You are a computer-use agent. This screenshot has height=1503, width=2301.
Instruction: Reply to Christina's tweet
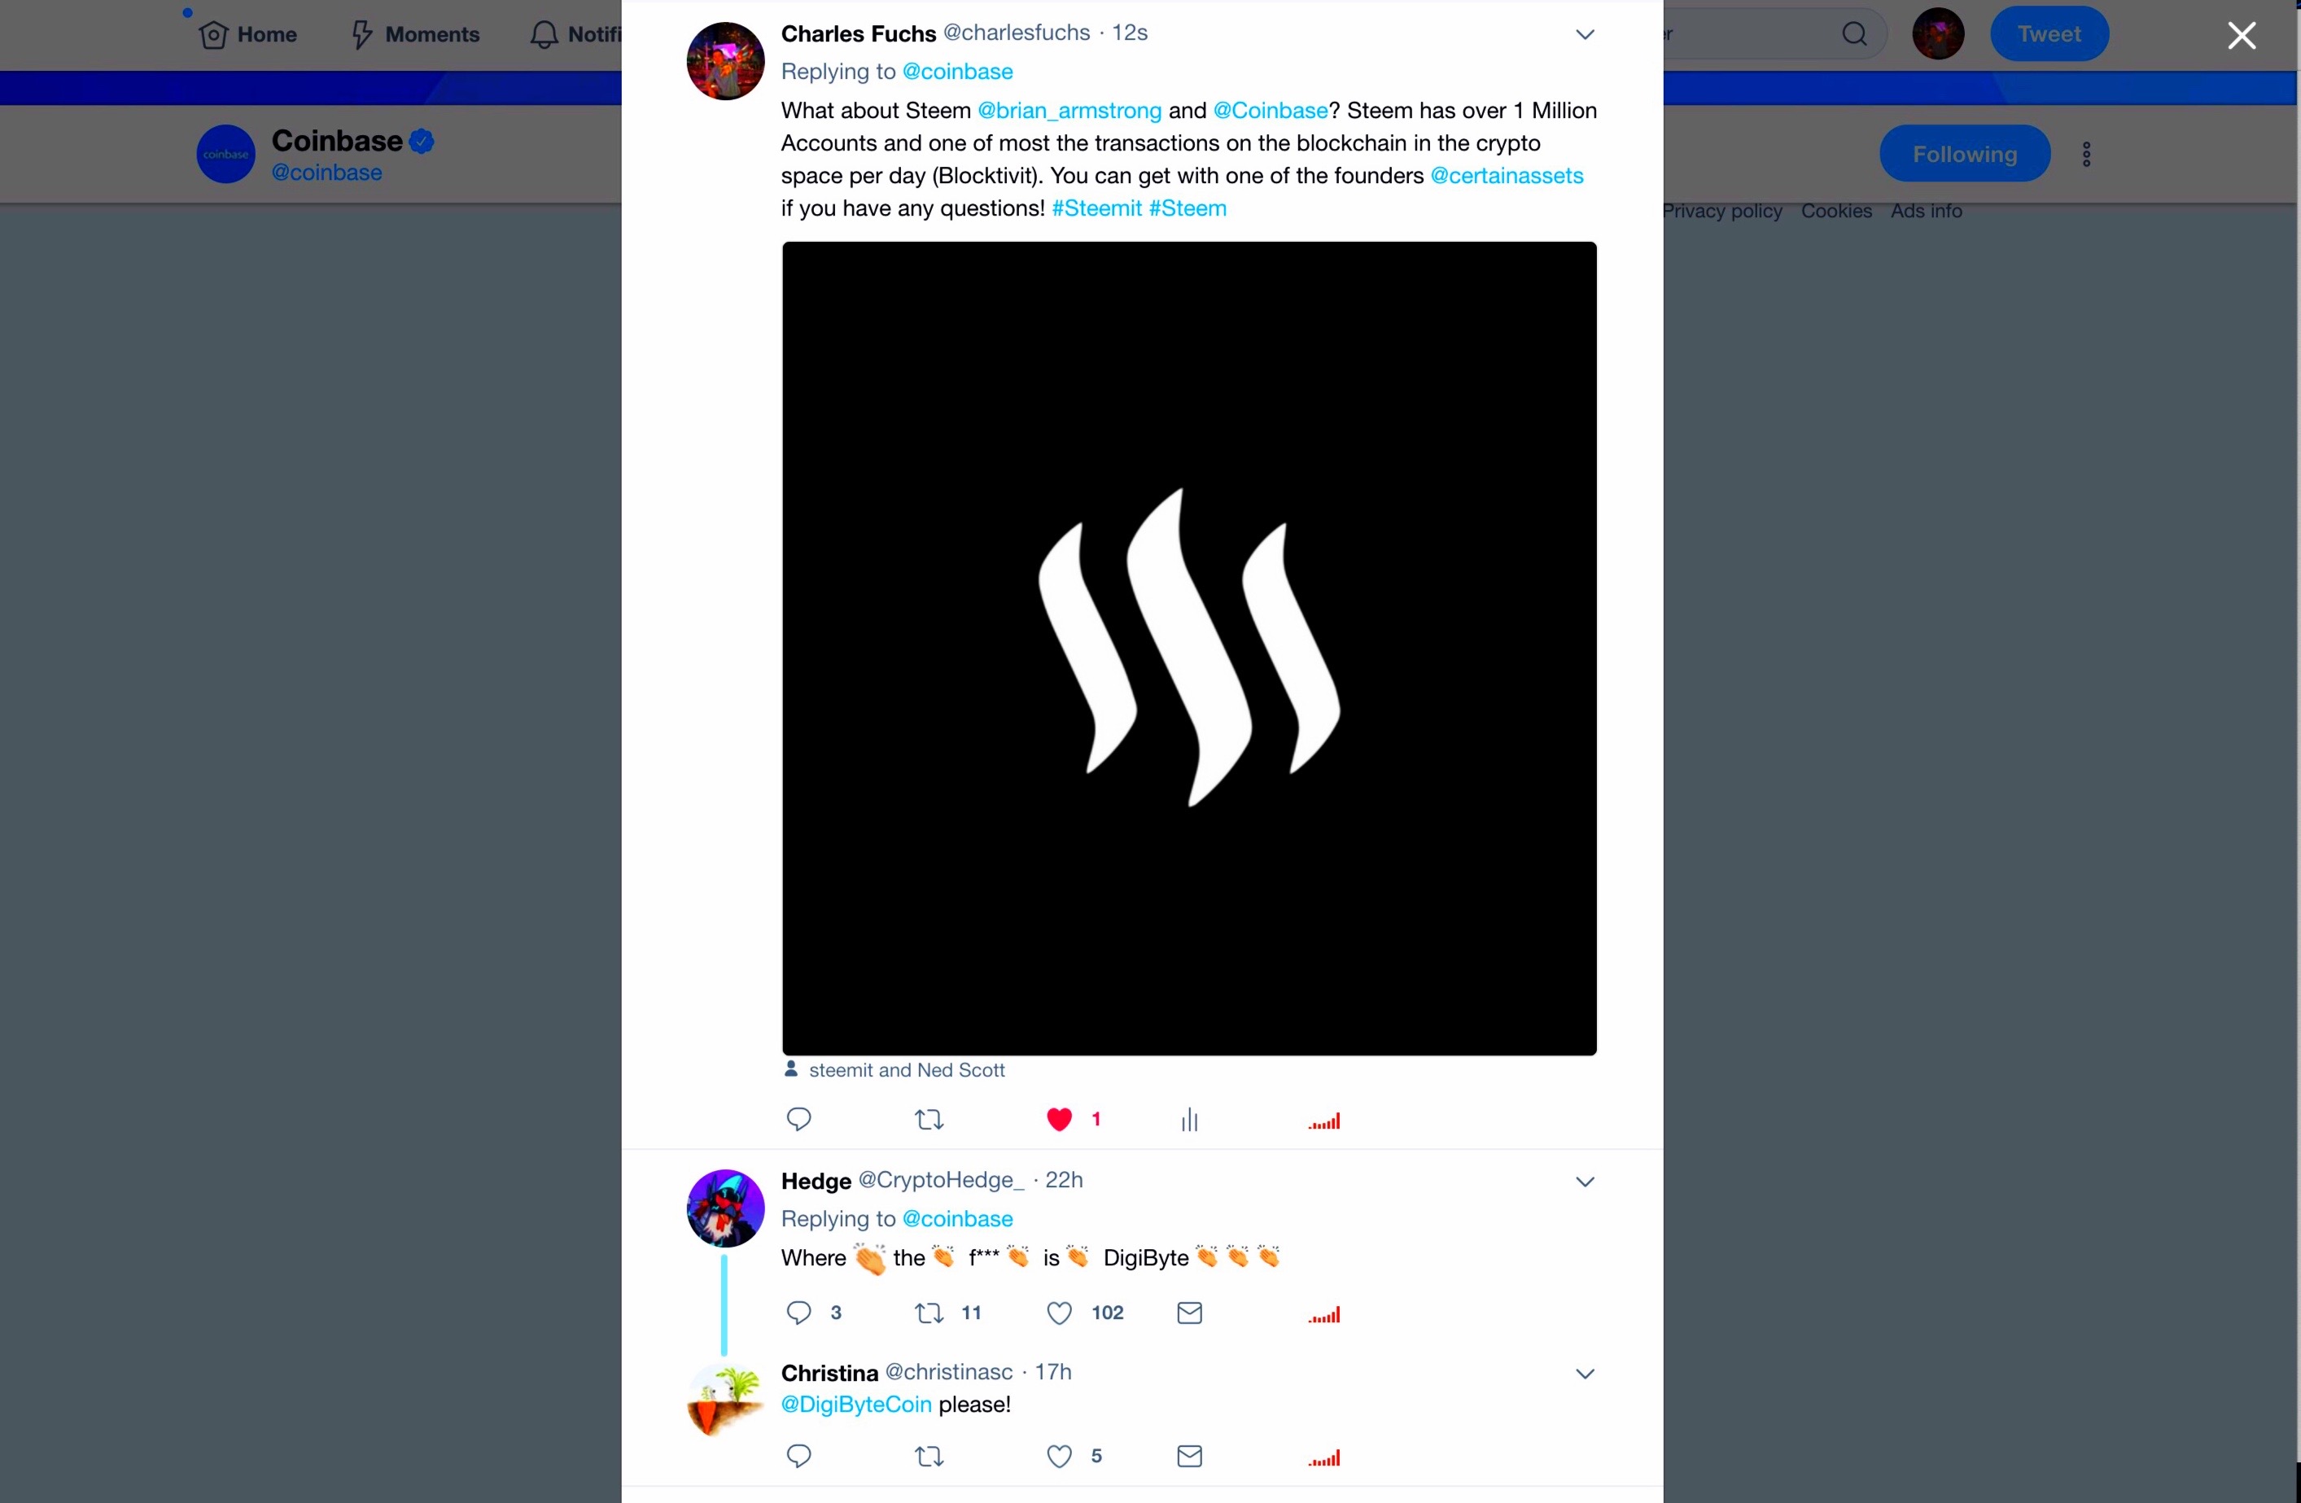click(x=798, y=1456)
